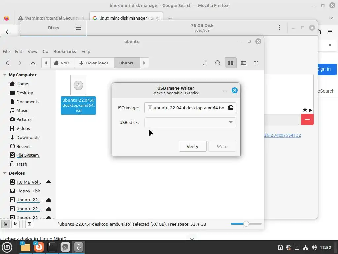Go back in file manager history
Viewport: 338px width, 254px height.
point(8,63)
